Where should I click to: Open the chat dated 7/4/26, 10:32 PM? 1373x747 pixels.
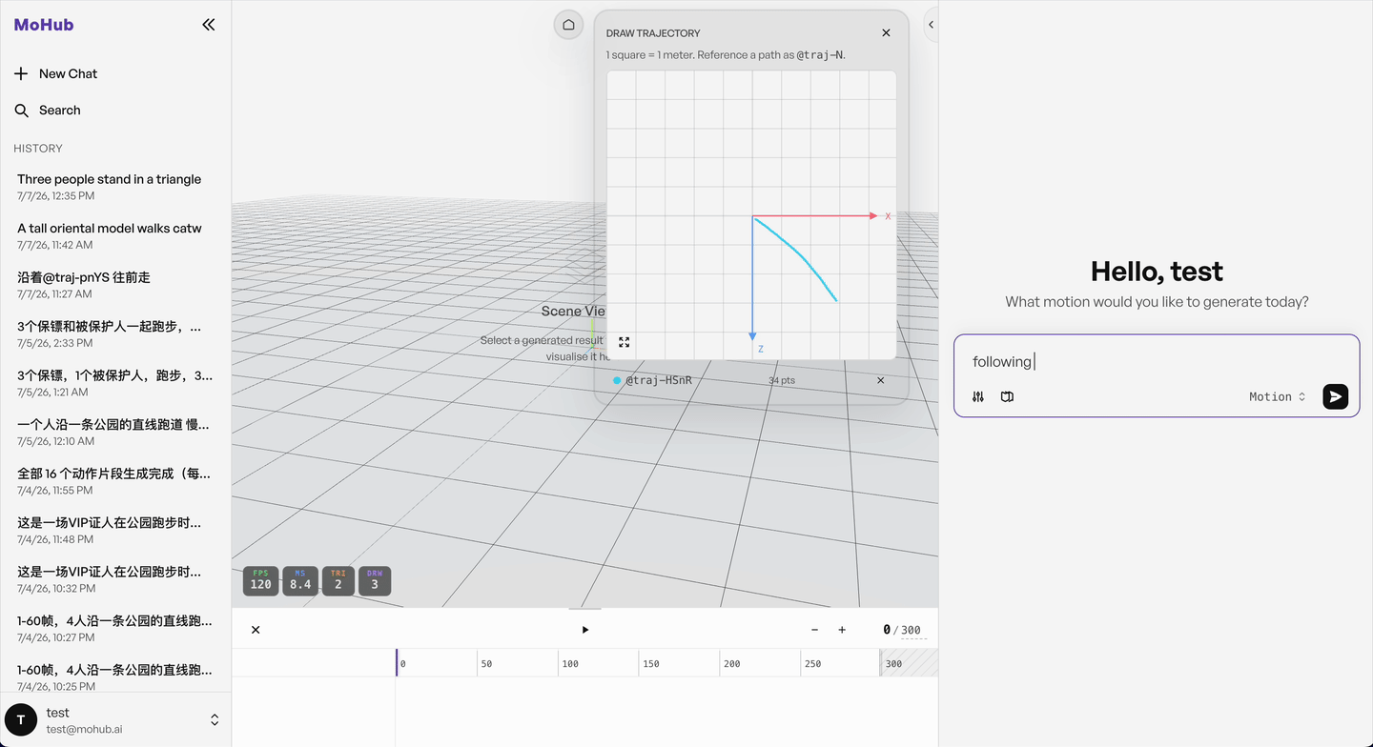[115, 579]
